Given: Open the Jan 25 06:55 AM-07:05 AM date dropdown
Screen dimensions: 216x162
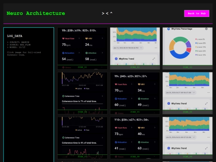Looking at the screenshot, I should tap(180, 137).
